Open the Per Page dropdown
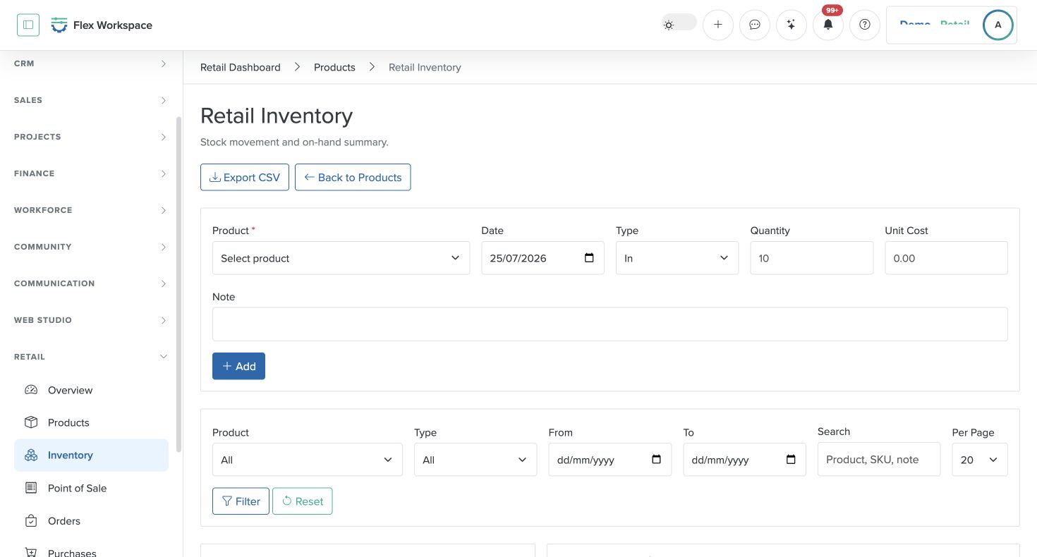This screenshot has height=557, width=1037. [980, 460]
